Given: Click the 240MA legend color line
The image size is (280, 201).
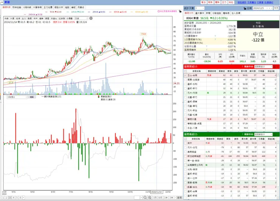Looking at the screenshot, I should pos(25,14).
